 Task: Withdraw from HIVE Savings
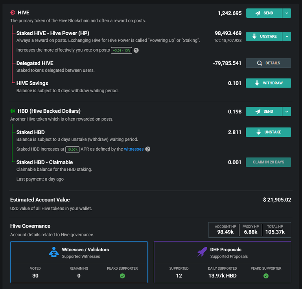pyautogui.click(x=268, y=83)
